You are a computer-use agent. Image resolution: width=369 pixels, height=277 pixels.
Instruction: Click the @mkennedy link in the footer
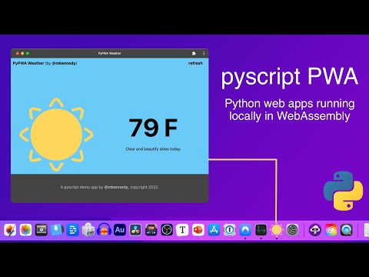(x=116, y=187)
